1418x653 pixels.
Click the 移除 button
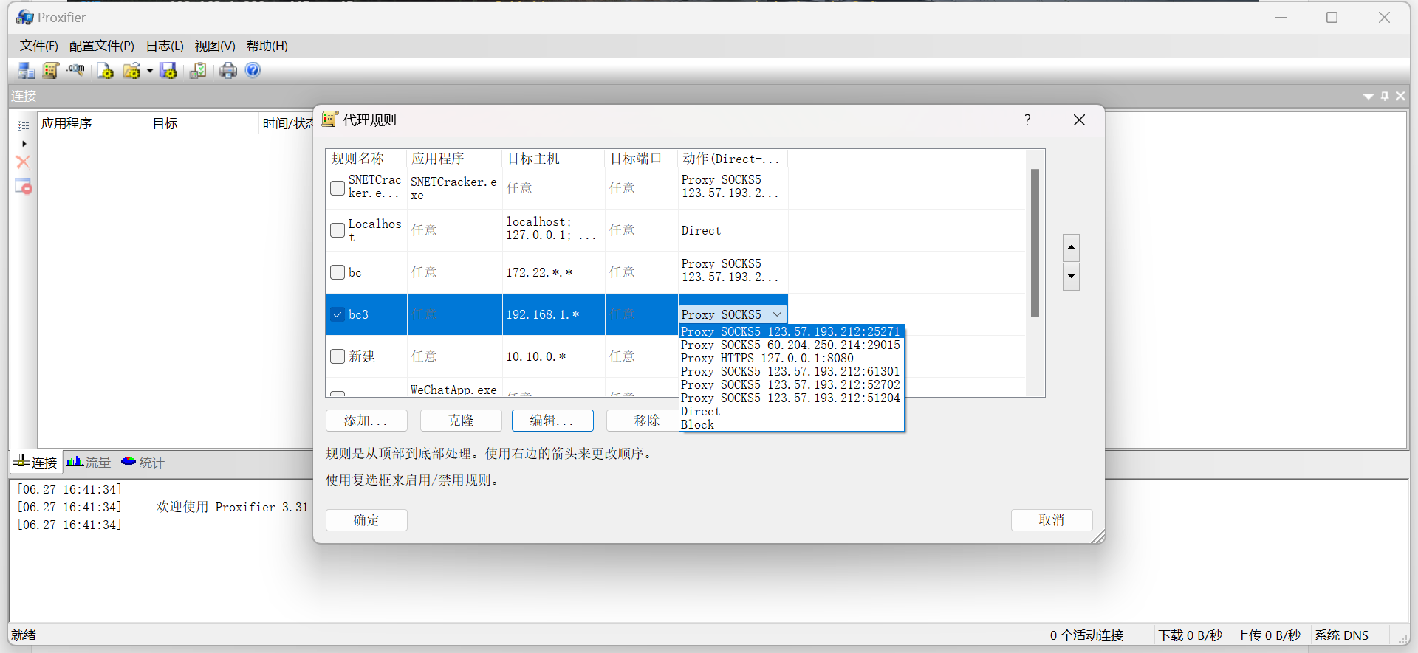643,421
